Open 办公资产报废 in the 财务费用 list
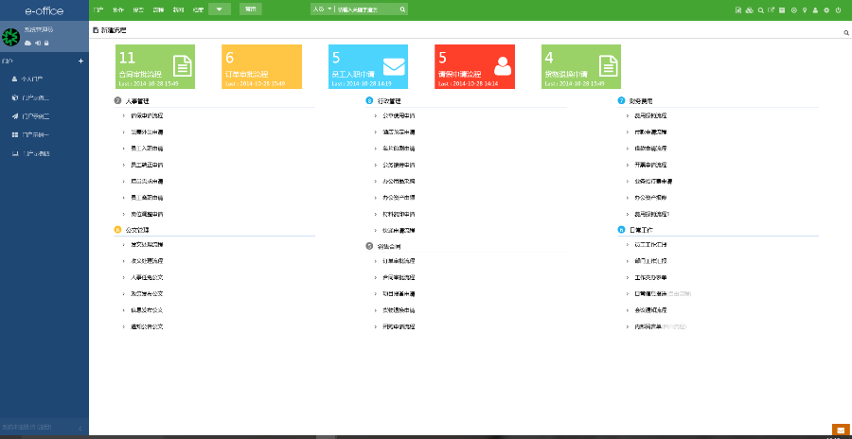This screenshot has height=439, width=852. pyautogui.click(x=651, y=197)
